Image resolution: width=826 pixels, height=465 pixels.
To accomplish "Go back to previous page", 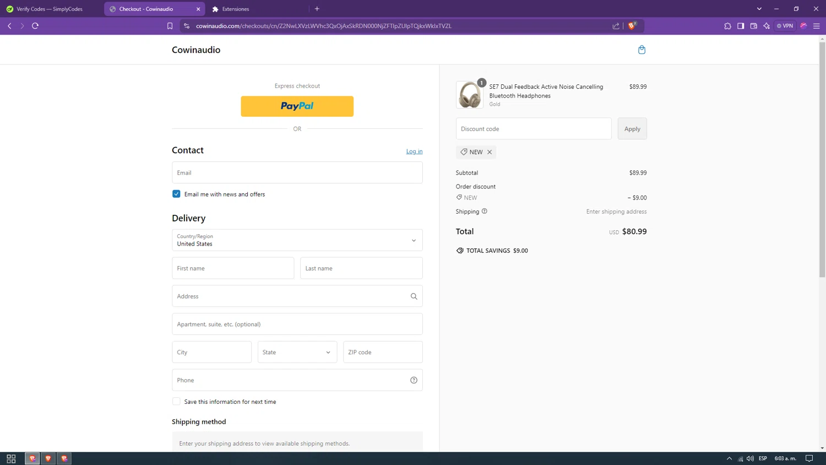I will 9,26.
